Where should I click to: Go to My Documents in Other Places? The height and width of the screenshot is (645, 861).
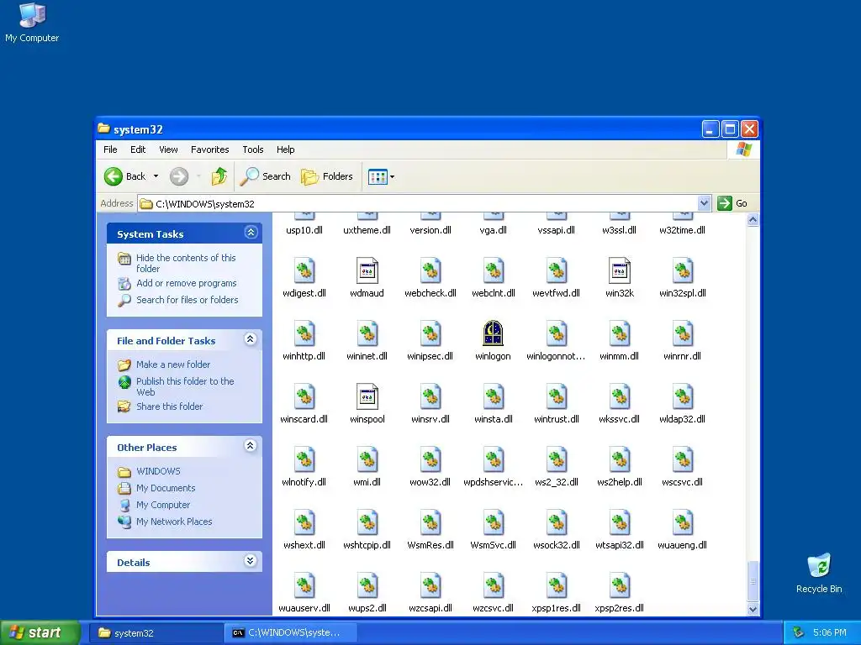(x=166, y=488)
